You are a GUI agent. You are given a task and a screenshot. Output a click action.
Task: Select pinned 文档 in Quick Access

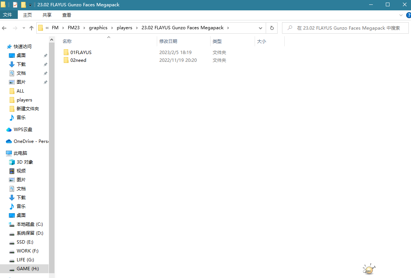[x=21, y=73]
